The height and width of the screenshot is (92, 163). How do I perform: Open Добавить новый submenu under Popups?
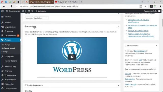[x=8, y=48]
